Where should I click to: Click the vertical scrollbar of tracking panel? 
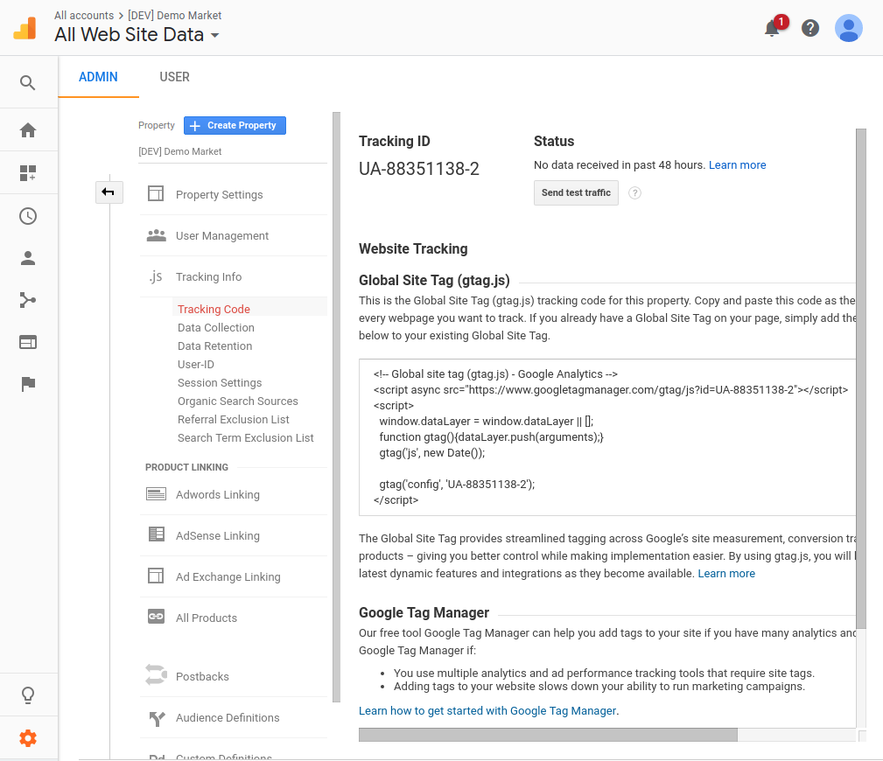pyautogui.click(x=861, y=378)
